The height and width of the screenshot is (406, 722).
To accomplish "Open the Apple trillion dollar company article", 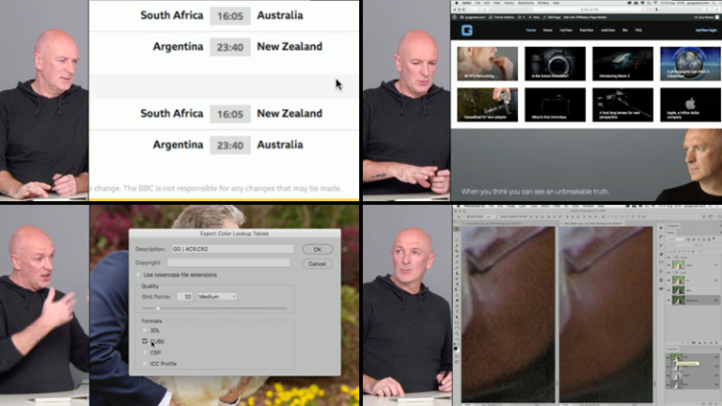I will [690, 104].
